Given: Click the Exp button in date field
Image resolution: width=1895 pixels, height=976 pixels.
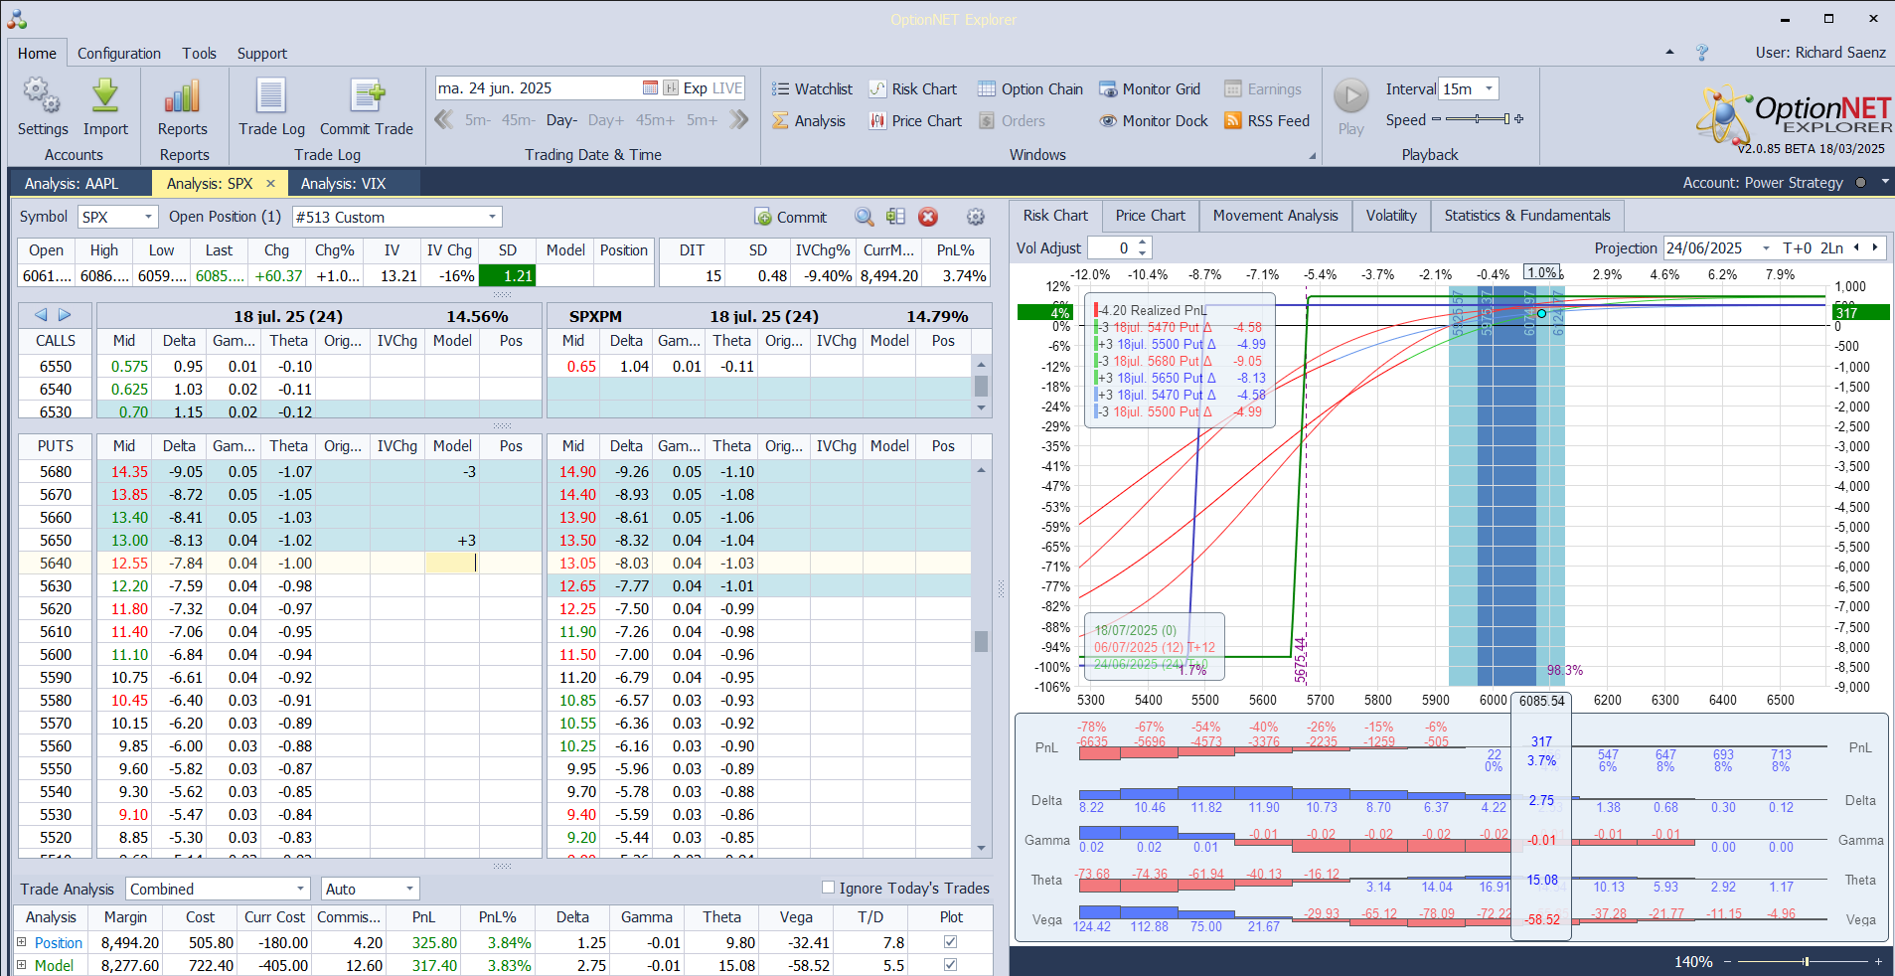Looking at the screenshot, I should coord(696,87).
